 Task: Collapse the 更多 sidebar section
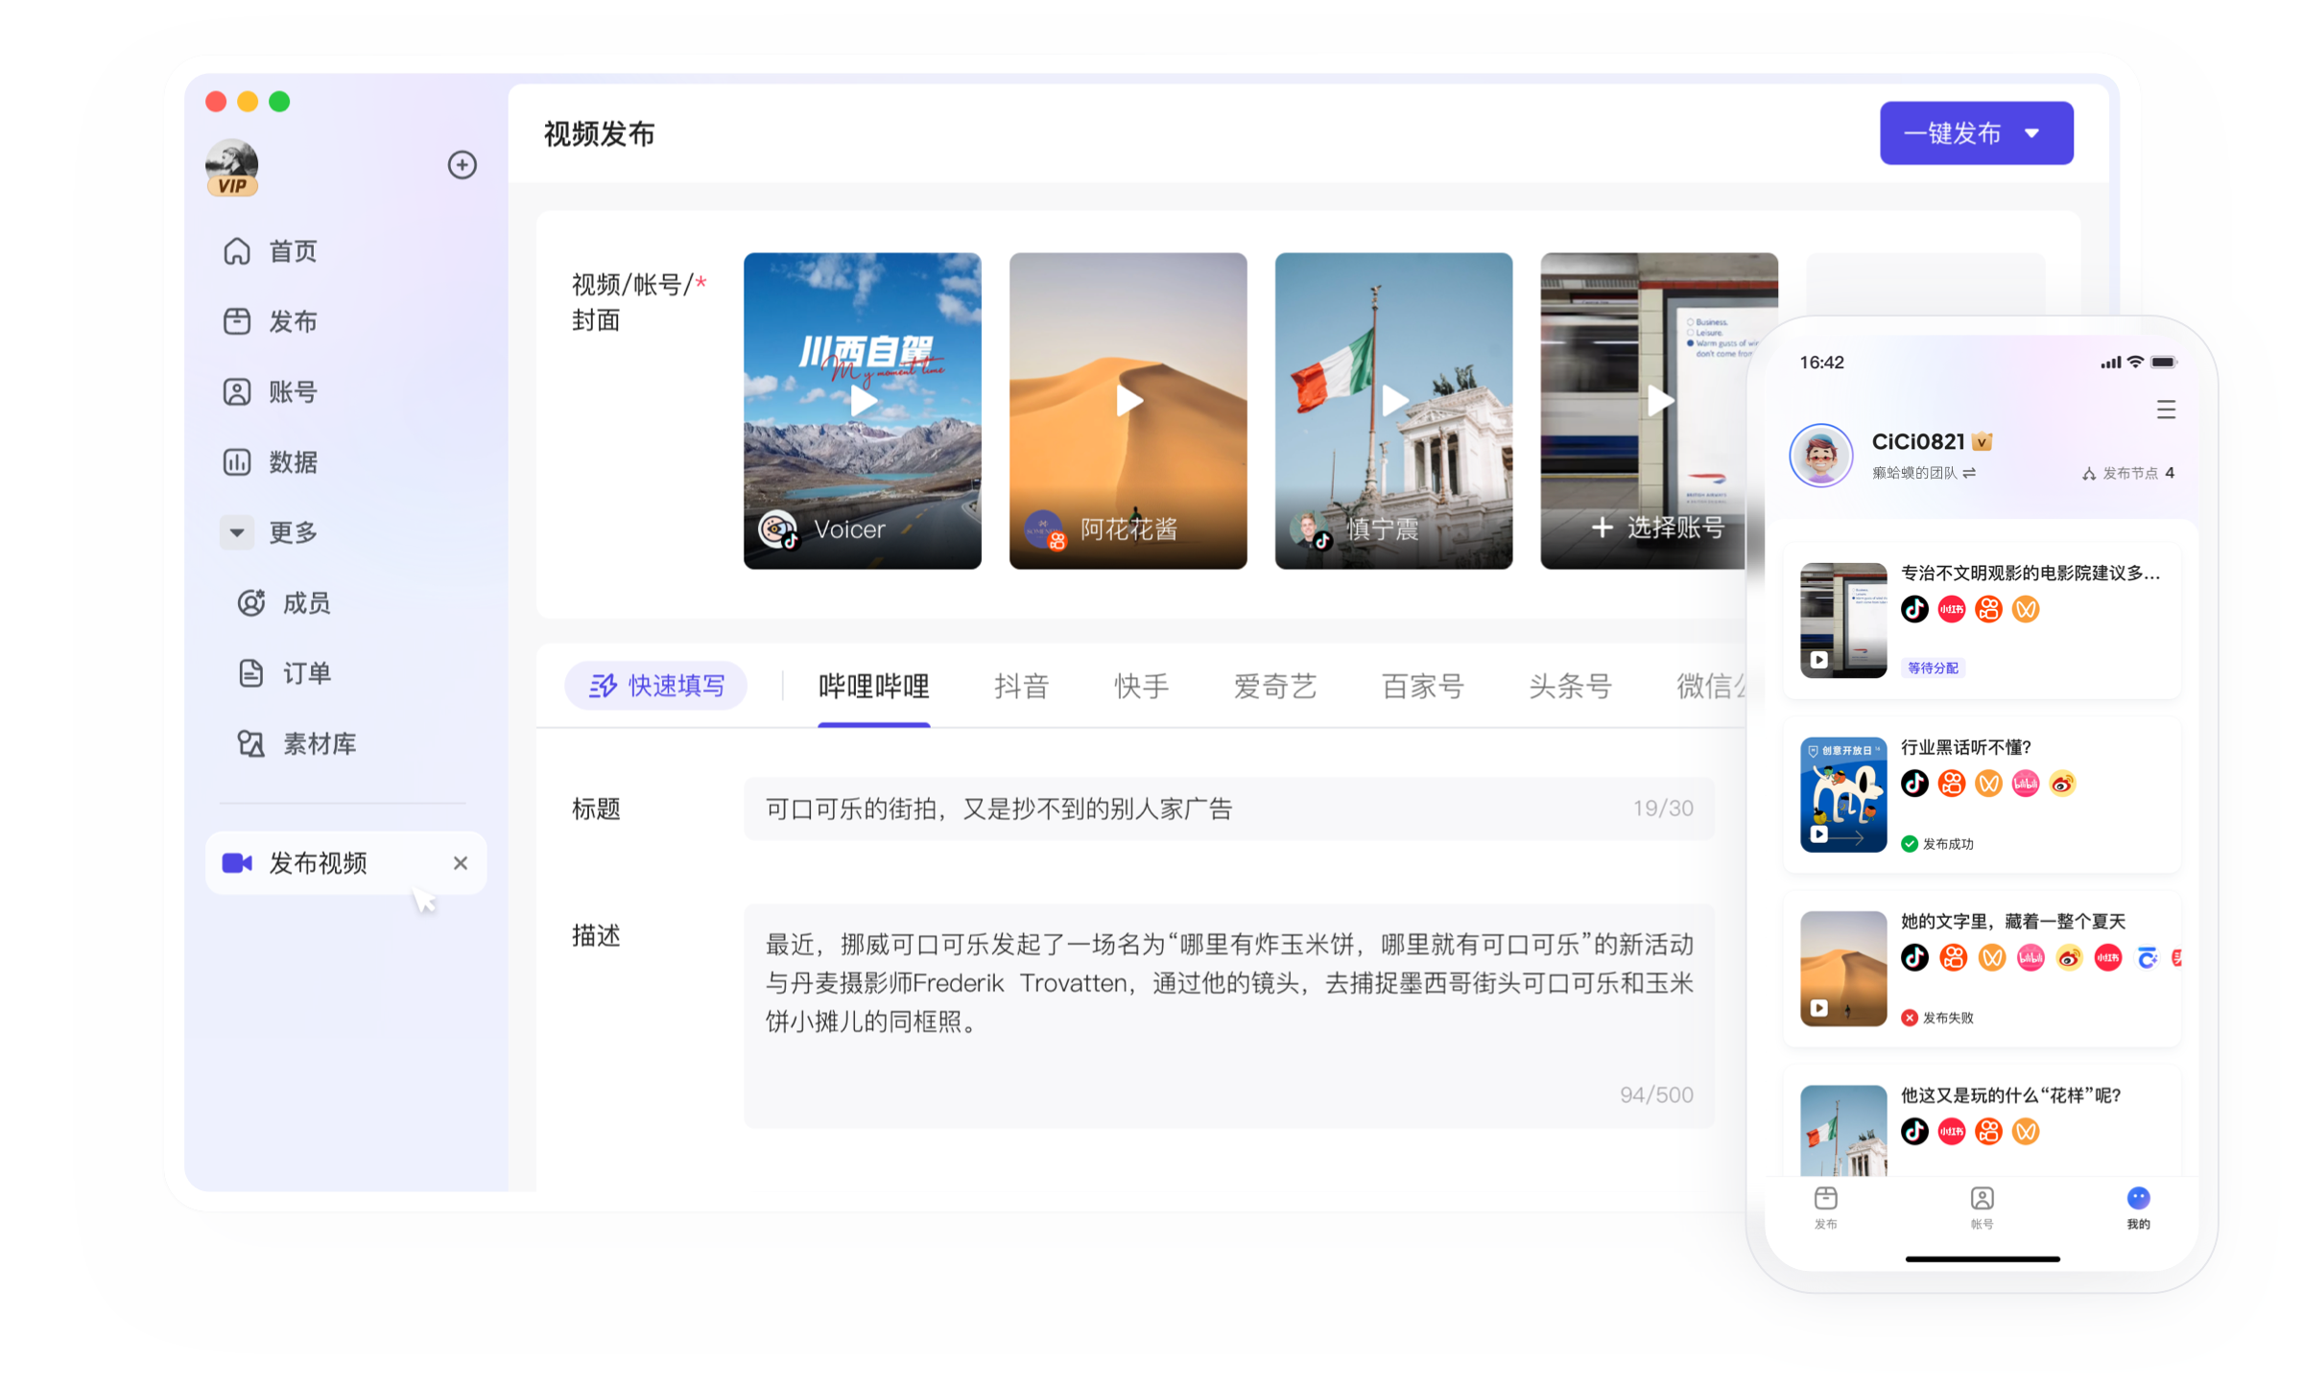click(x=237, y=532)
